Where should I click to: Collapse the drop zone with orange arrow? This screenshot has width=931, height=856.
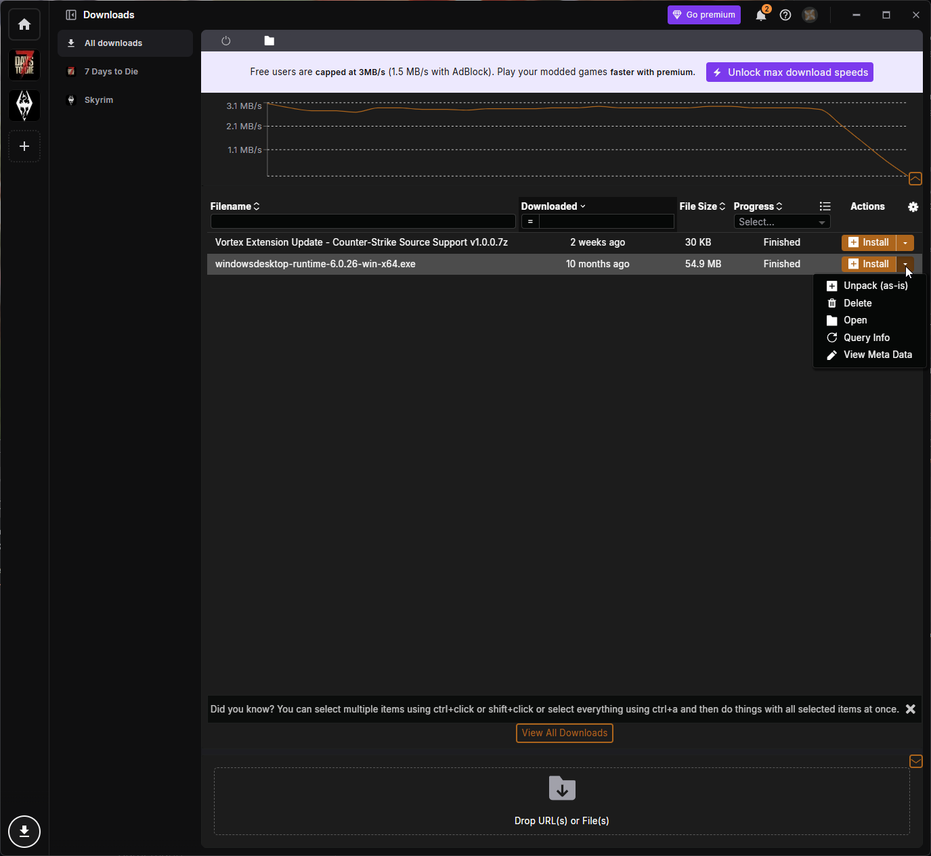click(x=916, y=761)
